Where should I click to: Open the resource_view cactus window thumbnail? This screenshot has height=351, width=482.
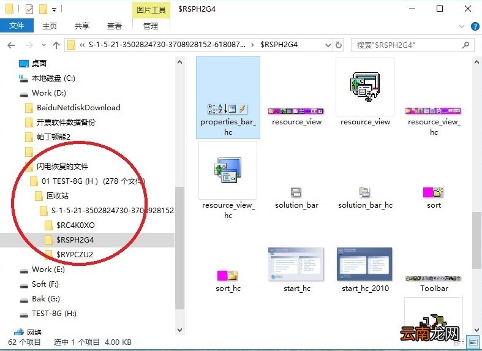coord(365,92)
